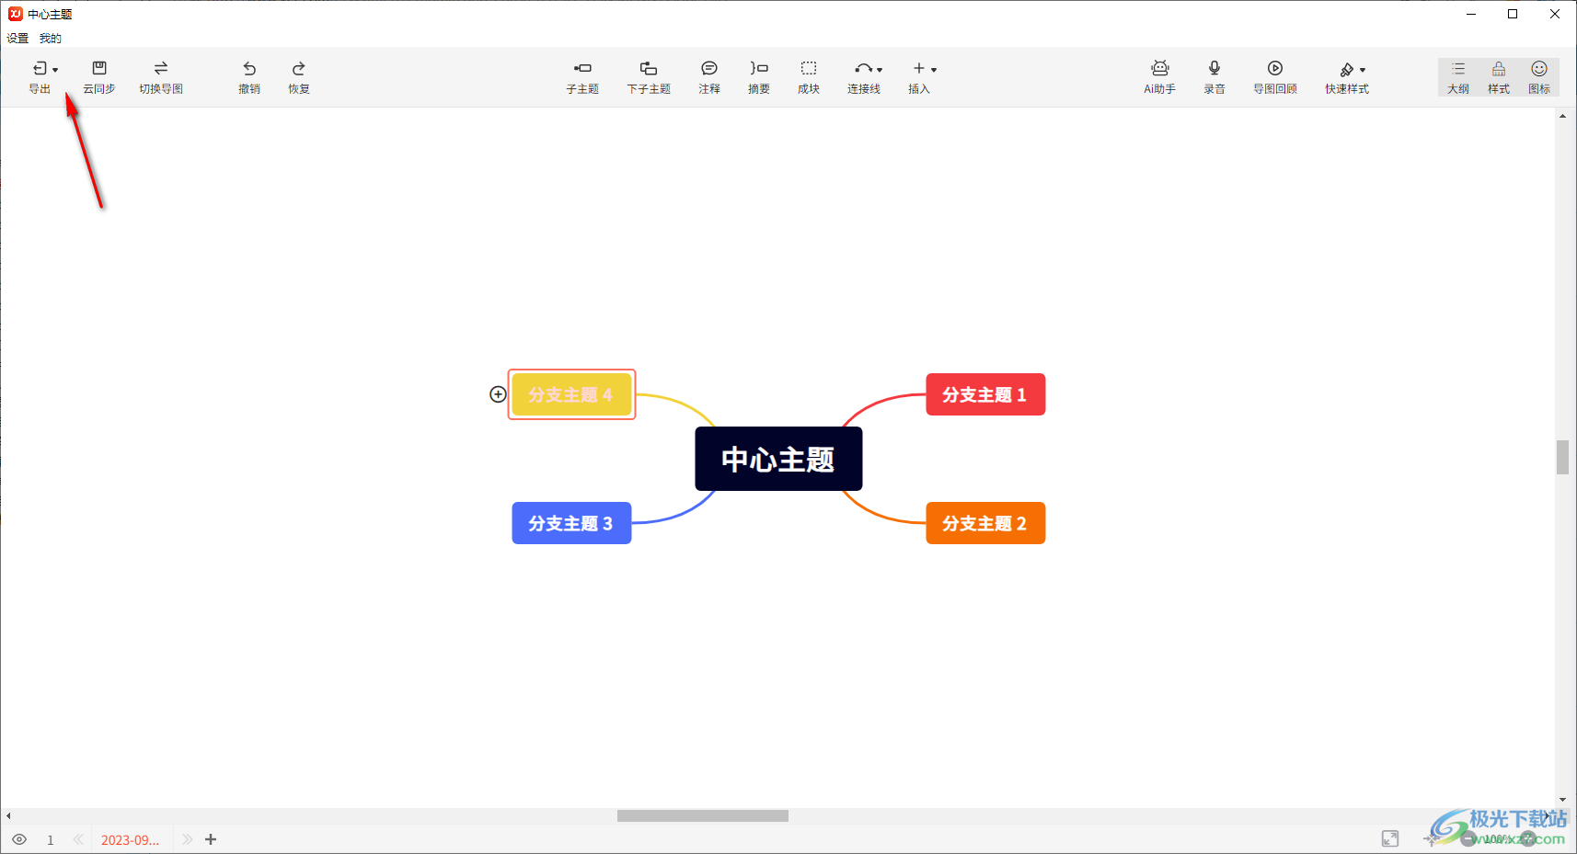Toggle the eye icon in status bar

19,839
